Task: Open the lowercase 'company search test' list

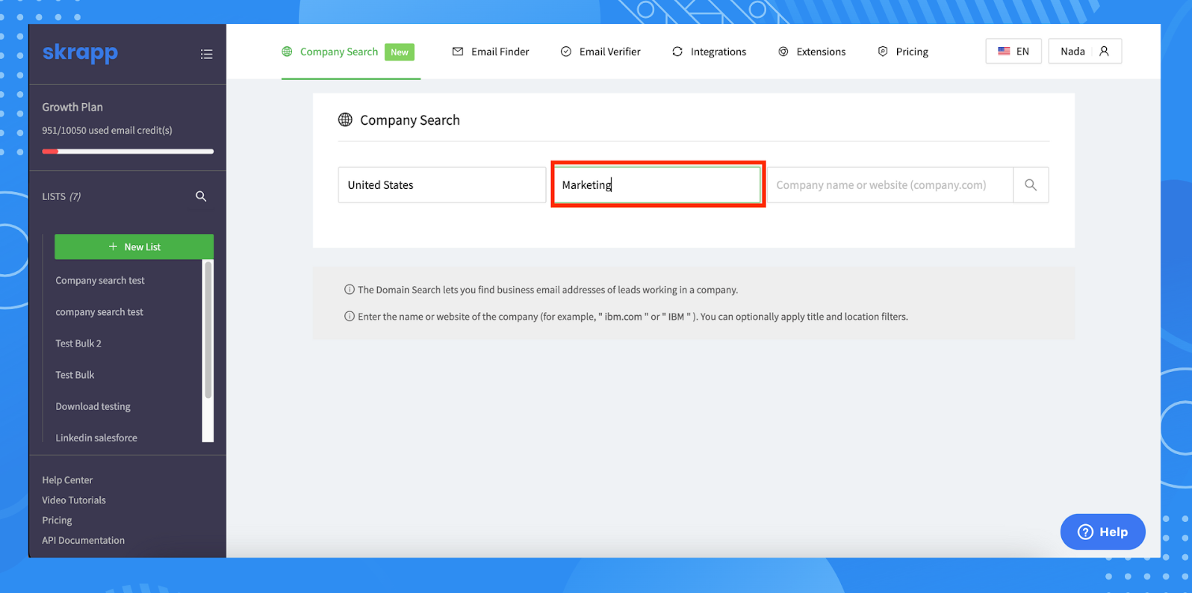Action: click(x=99, y=312)
